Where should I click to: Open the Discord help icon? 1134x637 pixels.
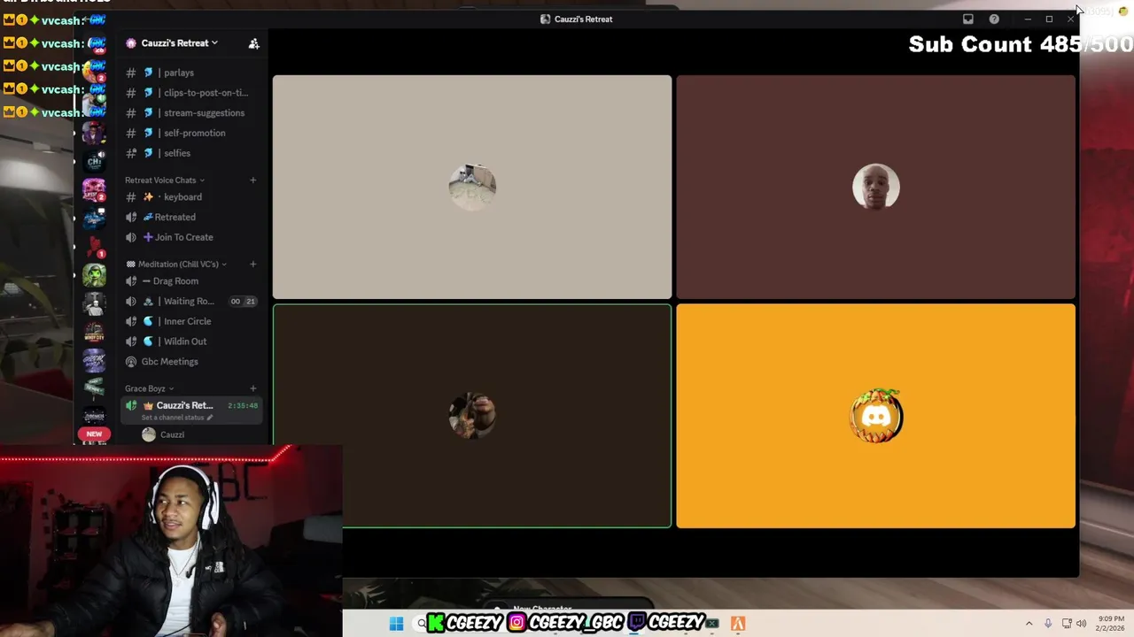(x=994, y=19)
